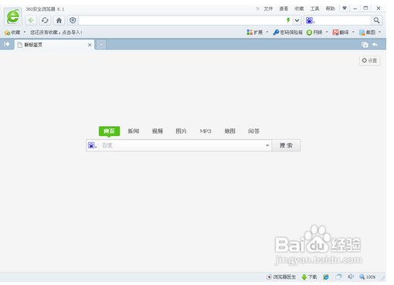
Task: Reload the page with the refresh icon
Action: pos(45,20)
